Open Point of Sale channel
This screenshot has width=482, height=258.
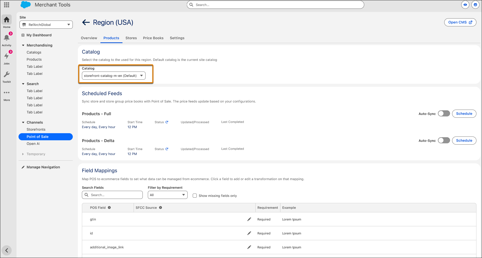(46, 136)
